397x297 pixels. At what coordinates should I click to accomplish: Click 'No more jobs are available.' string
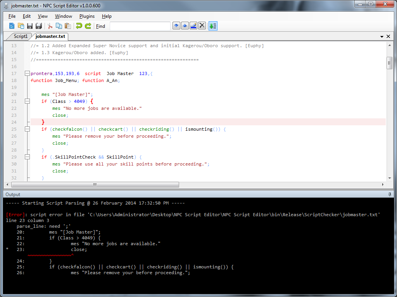coord(102,108)
